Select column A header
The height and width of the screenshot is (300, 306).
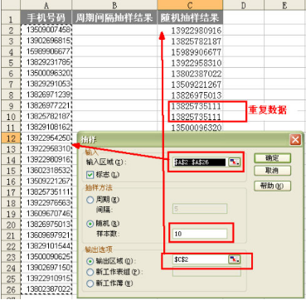tap(46, 5)
